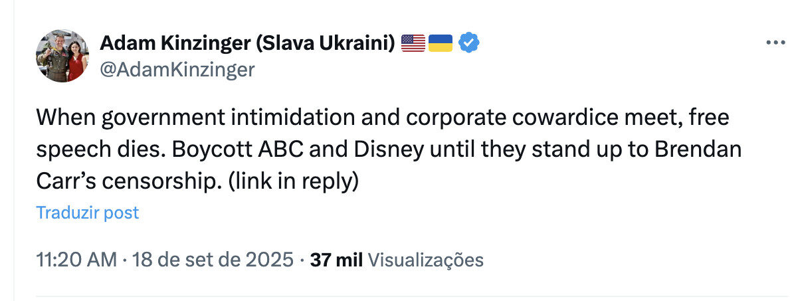Image resolution: width=790 pixels, height=301 pixels.
Task: Click the blue verified checkmark badge
Action: [470, 44]
